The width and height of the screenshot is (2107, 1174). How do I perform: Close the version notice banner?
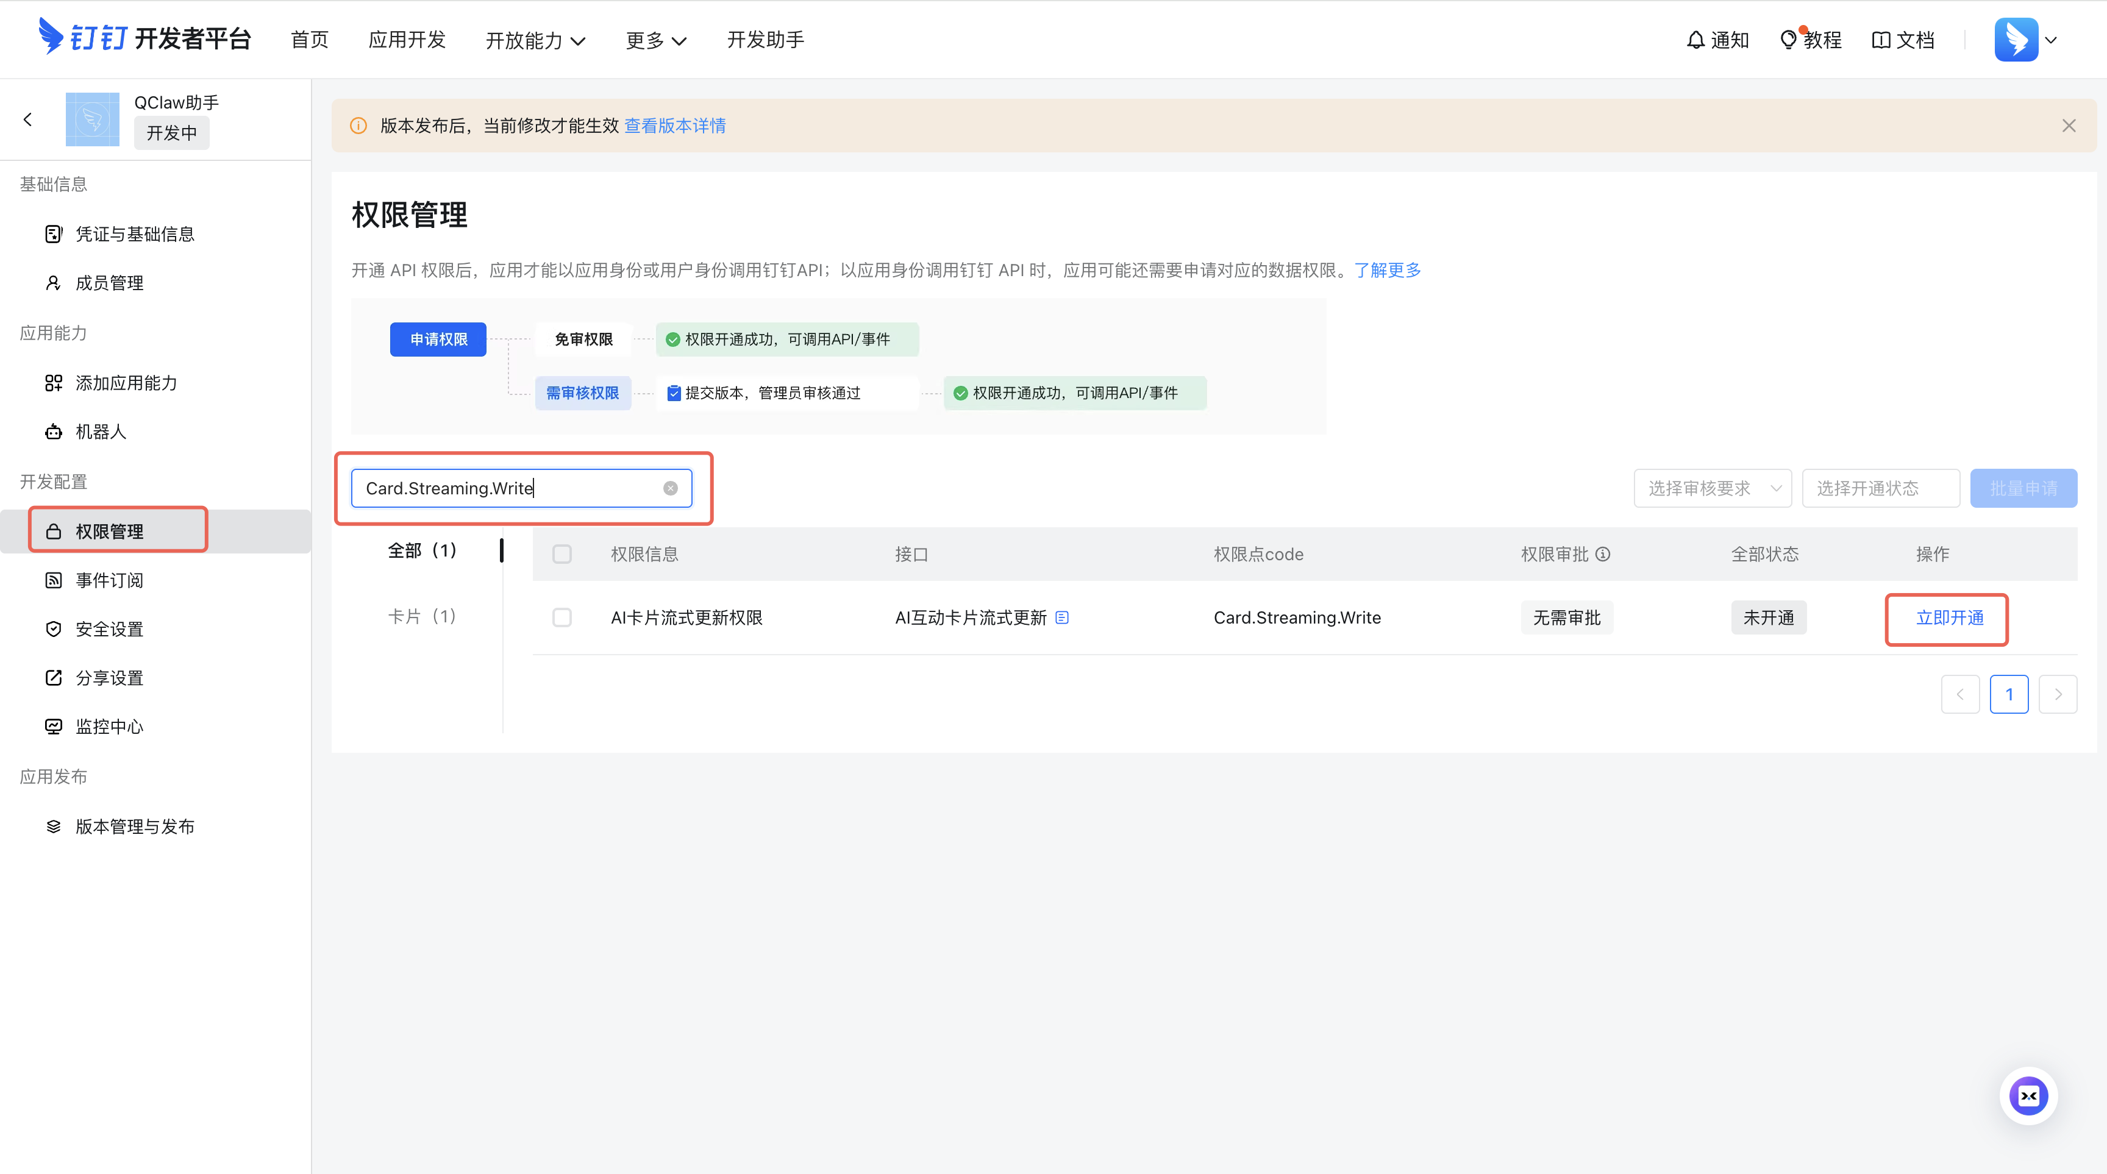click(x=2069, y=125)
